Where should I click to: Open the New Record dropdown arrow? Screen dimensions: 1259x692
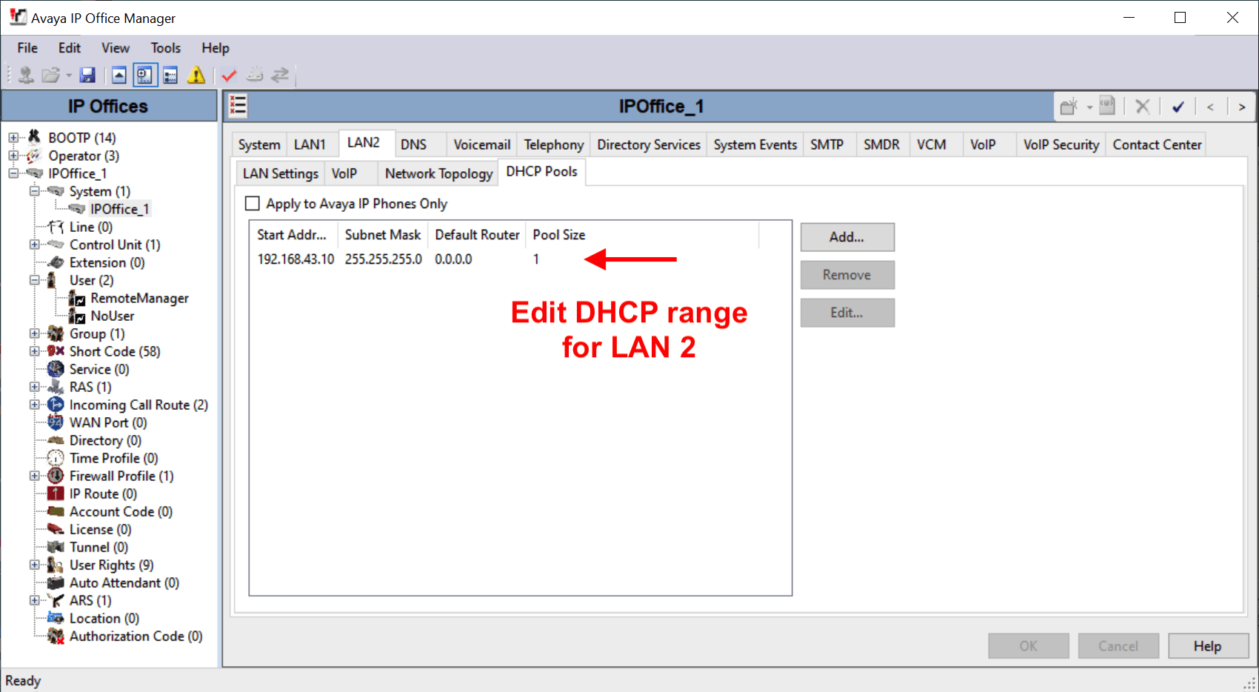click(1089, 107)
